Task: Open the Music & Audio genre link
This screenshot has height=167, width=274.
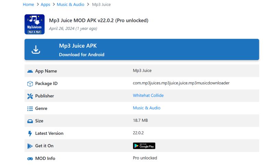Action: coord(146,108)
